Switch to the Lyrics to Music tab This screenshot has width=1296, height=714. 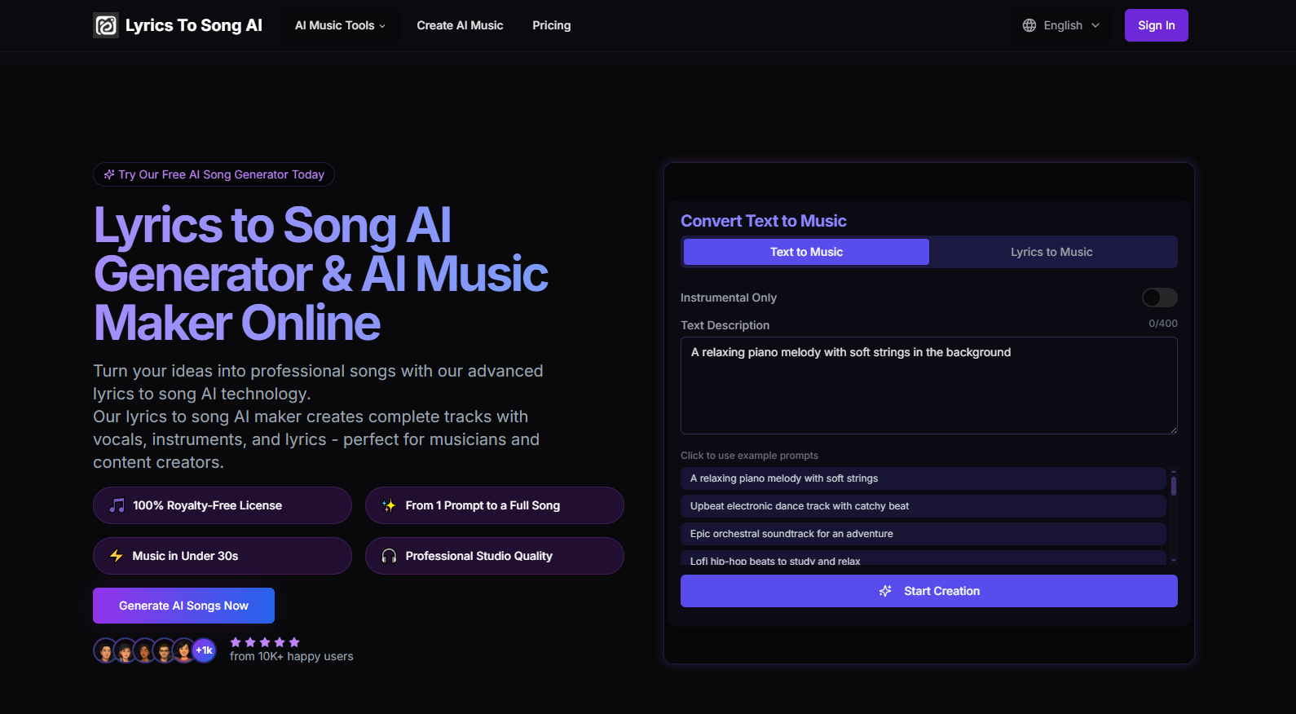coord(1051,252)
